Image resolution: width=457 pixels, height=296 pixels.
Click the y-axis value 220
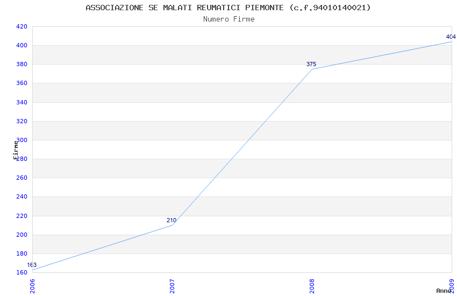pos(22,216)
